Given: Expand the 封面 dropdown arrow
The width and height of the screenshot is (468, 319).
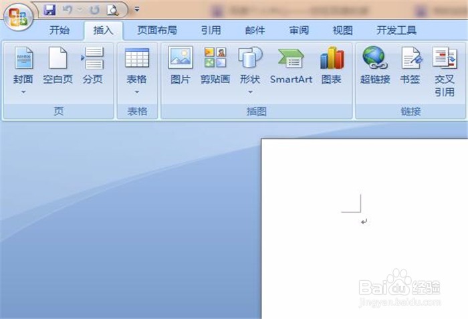Looking at the screenshot, I should coord(23,92).
